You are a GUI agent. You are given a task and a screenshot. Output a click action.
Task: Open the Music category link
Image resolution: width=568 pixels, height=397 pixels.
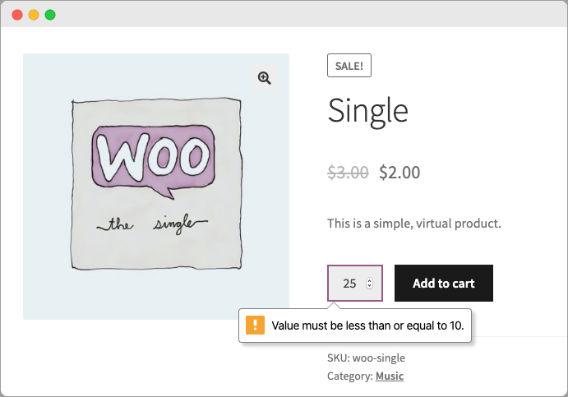pyautogui.click(x=390, y=376)
